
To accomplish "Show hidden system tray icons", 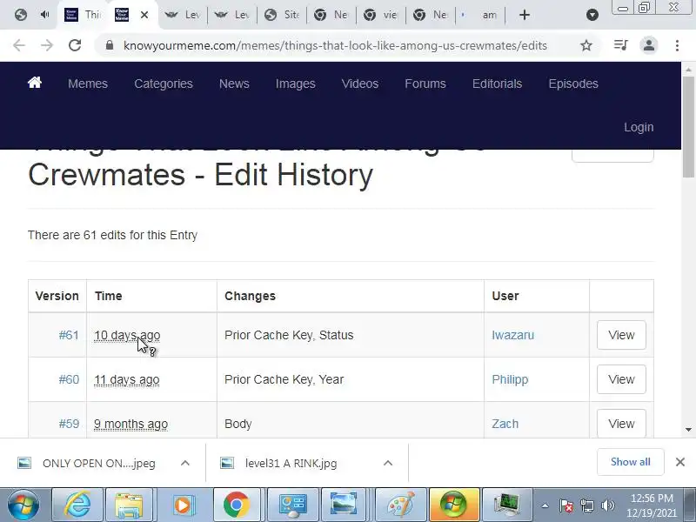I will (545, 505).
